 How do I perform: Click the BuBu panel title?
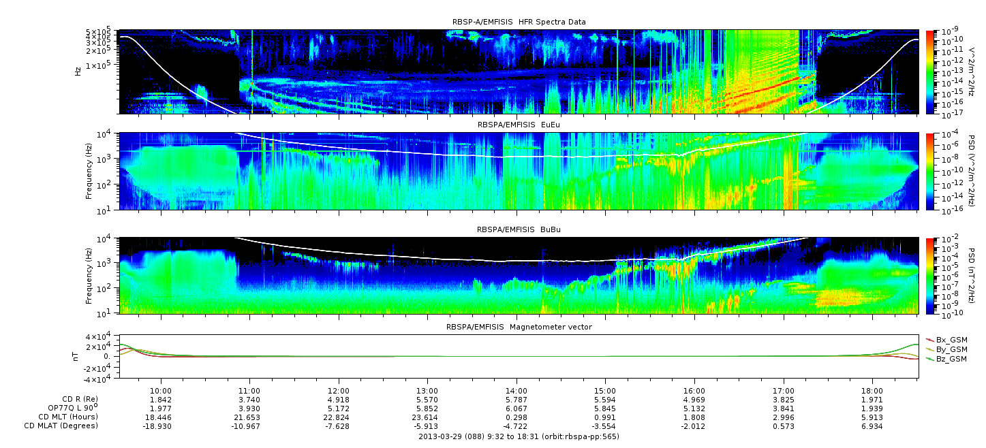click(519, 231)
